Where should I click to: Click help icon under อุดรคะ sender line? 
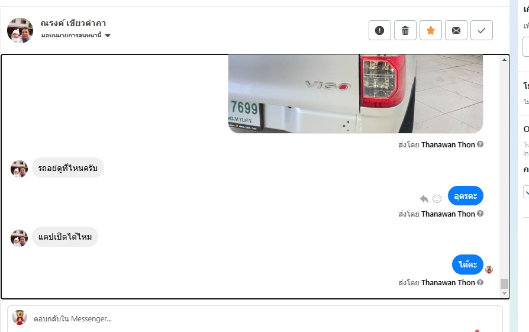480,214
